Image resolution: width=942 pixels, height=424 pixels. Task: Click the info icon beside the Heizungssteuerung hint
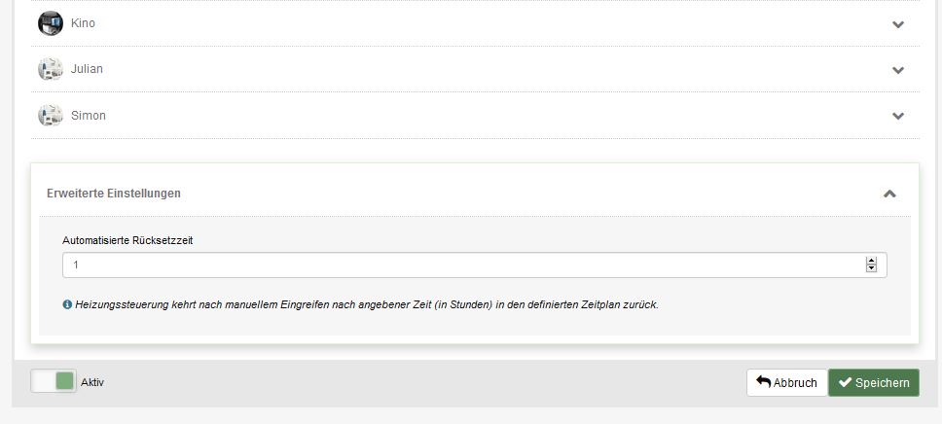coord(67,304)
